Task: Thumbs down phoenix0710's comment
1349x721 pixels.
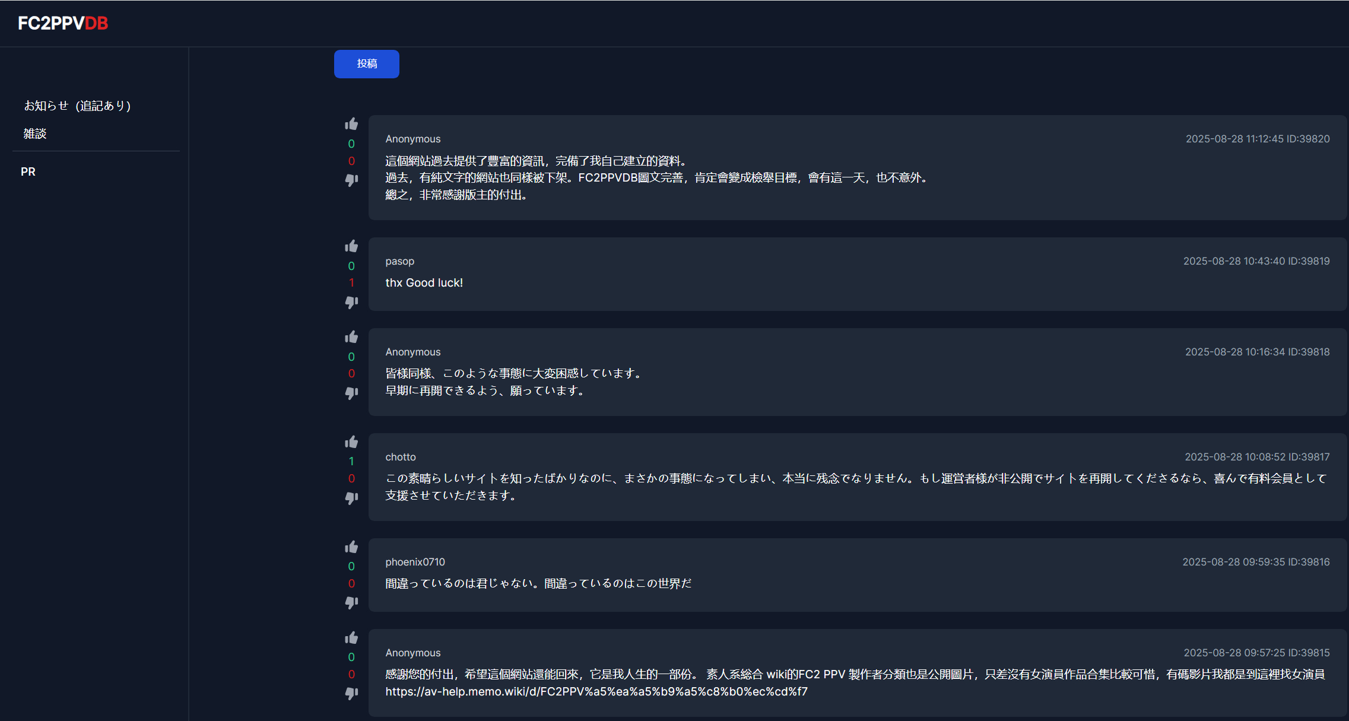Action: 351,602
